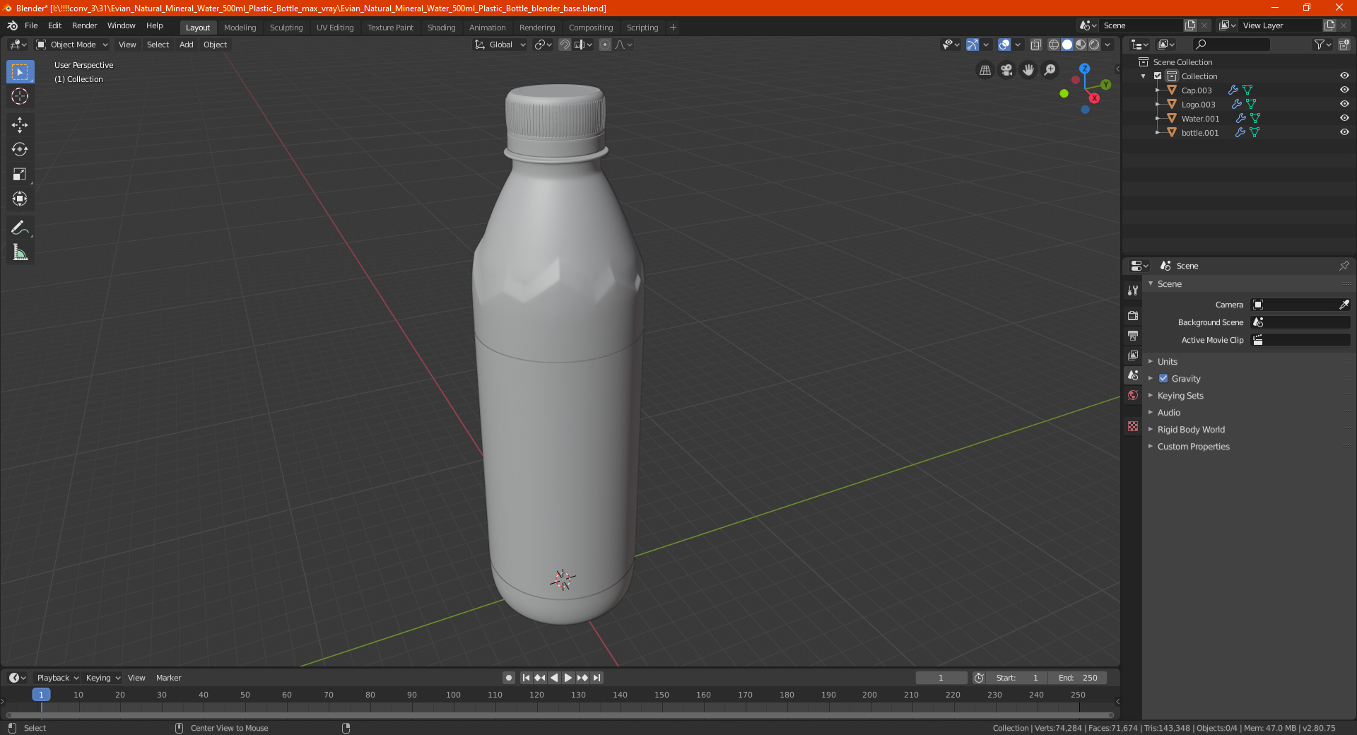Image resolution: width=1357 pixels, height=735 pixels.
Task: Open the File menu
Action: (31, 25)
